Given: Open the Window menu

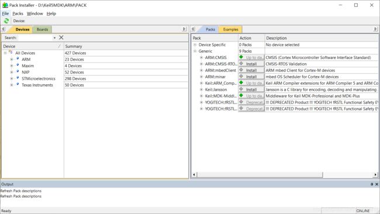Looking at the screenshot, I should (34, 13).
